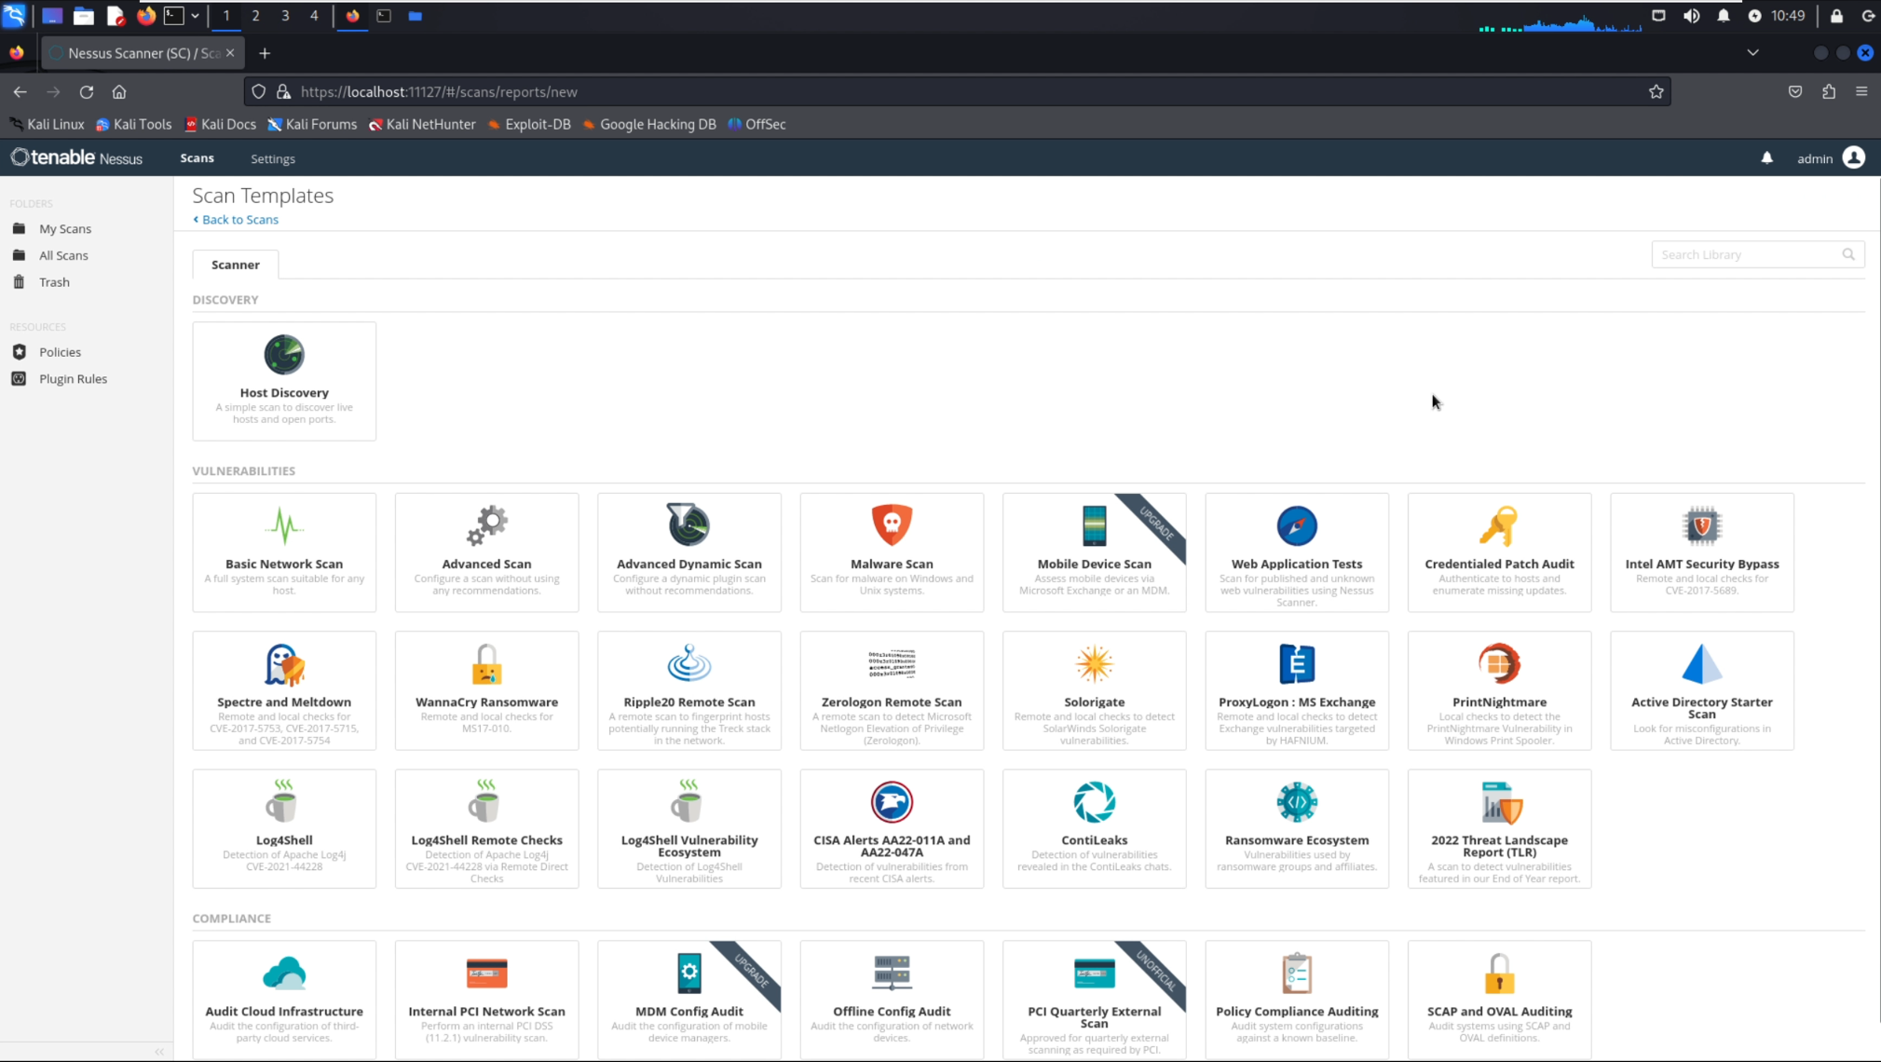1881x1062 pixels.
Task: Select the Credentialed Patch Audit template
Action: coord(1498,552)
